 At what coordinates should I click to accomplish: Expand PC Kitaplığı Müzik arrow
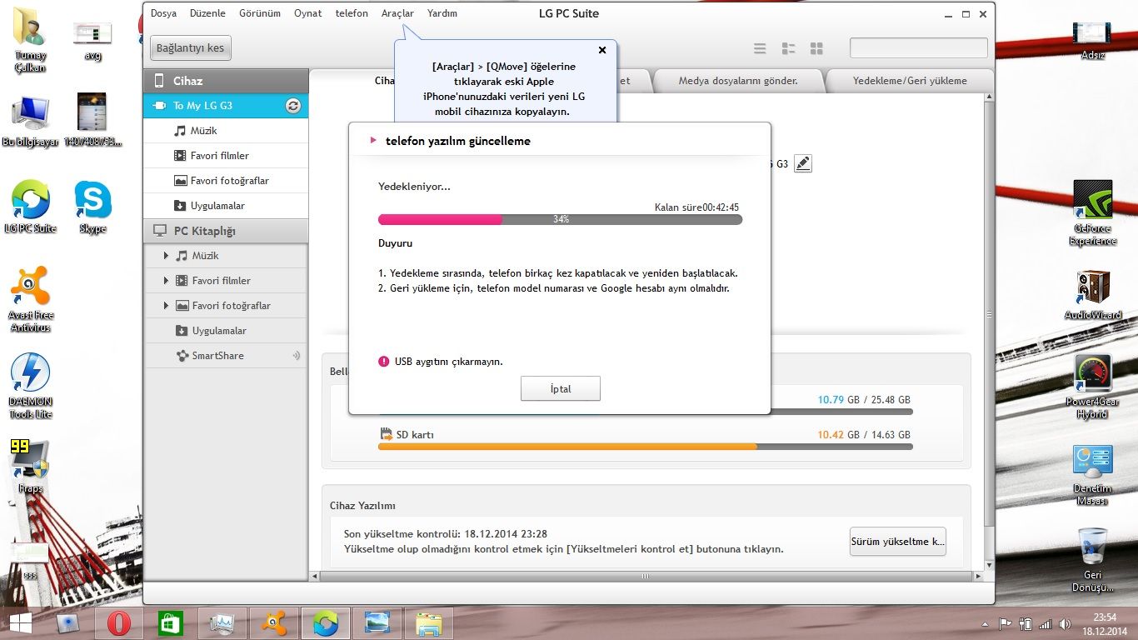click(167, 256)
